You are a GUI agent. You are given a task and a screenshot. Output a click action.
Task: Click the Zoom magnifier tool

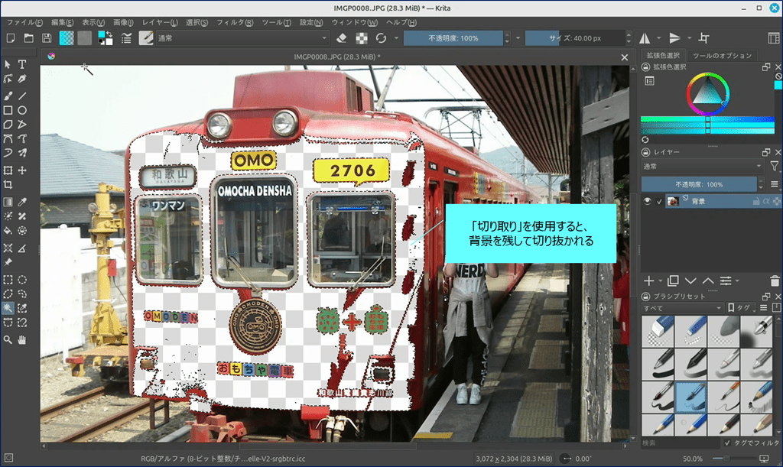coord(8,339)
